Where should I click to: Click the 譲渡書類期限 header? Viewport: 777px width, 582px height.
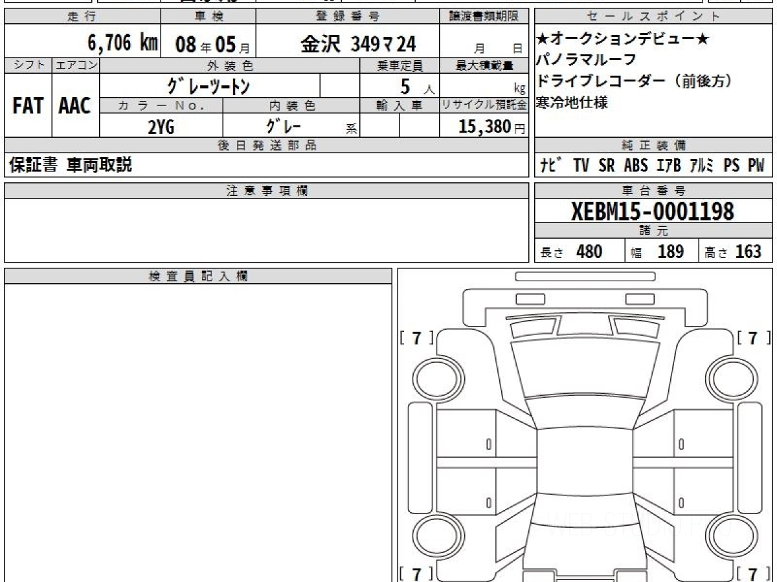coord(484,17)
